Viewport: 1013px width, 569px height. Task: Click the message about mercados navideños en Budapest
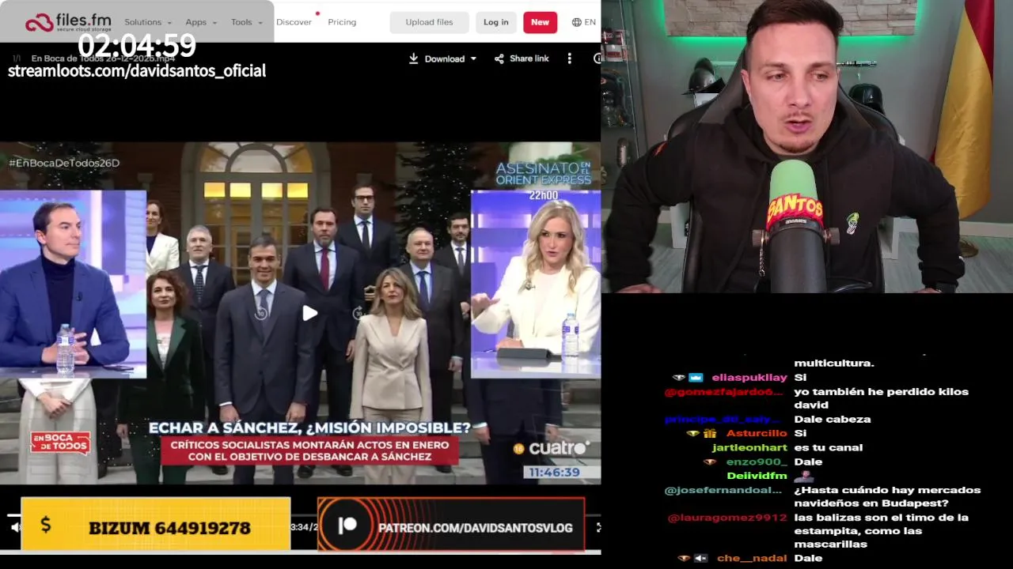(x=887, y=496)
